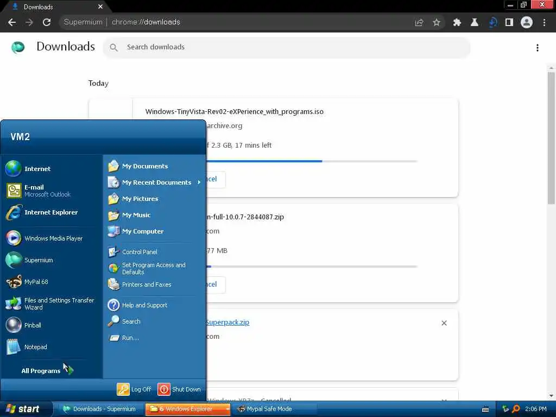Open the Extensions puzzle icon

pyautogui.click(x=457, y=22)
